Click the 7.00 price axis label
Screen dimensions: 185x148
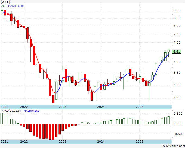177,43
